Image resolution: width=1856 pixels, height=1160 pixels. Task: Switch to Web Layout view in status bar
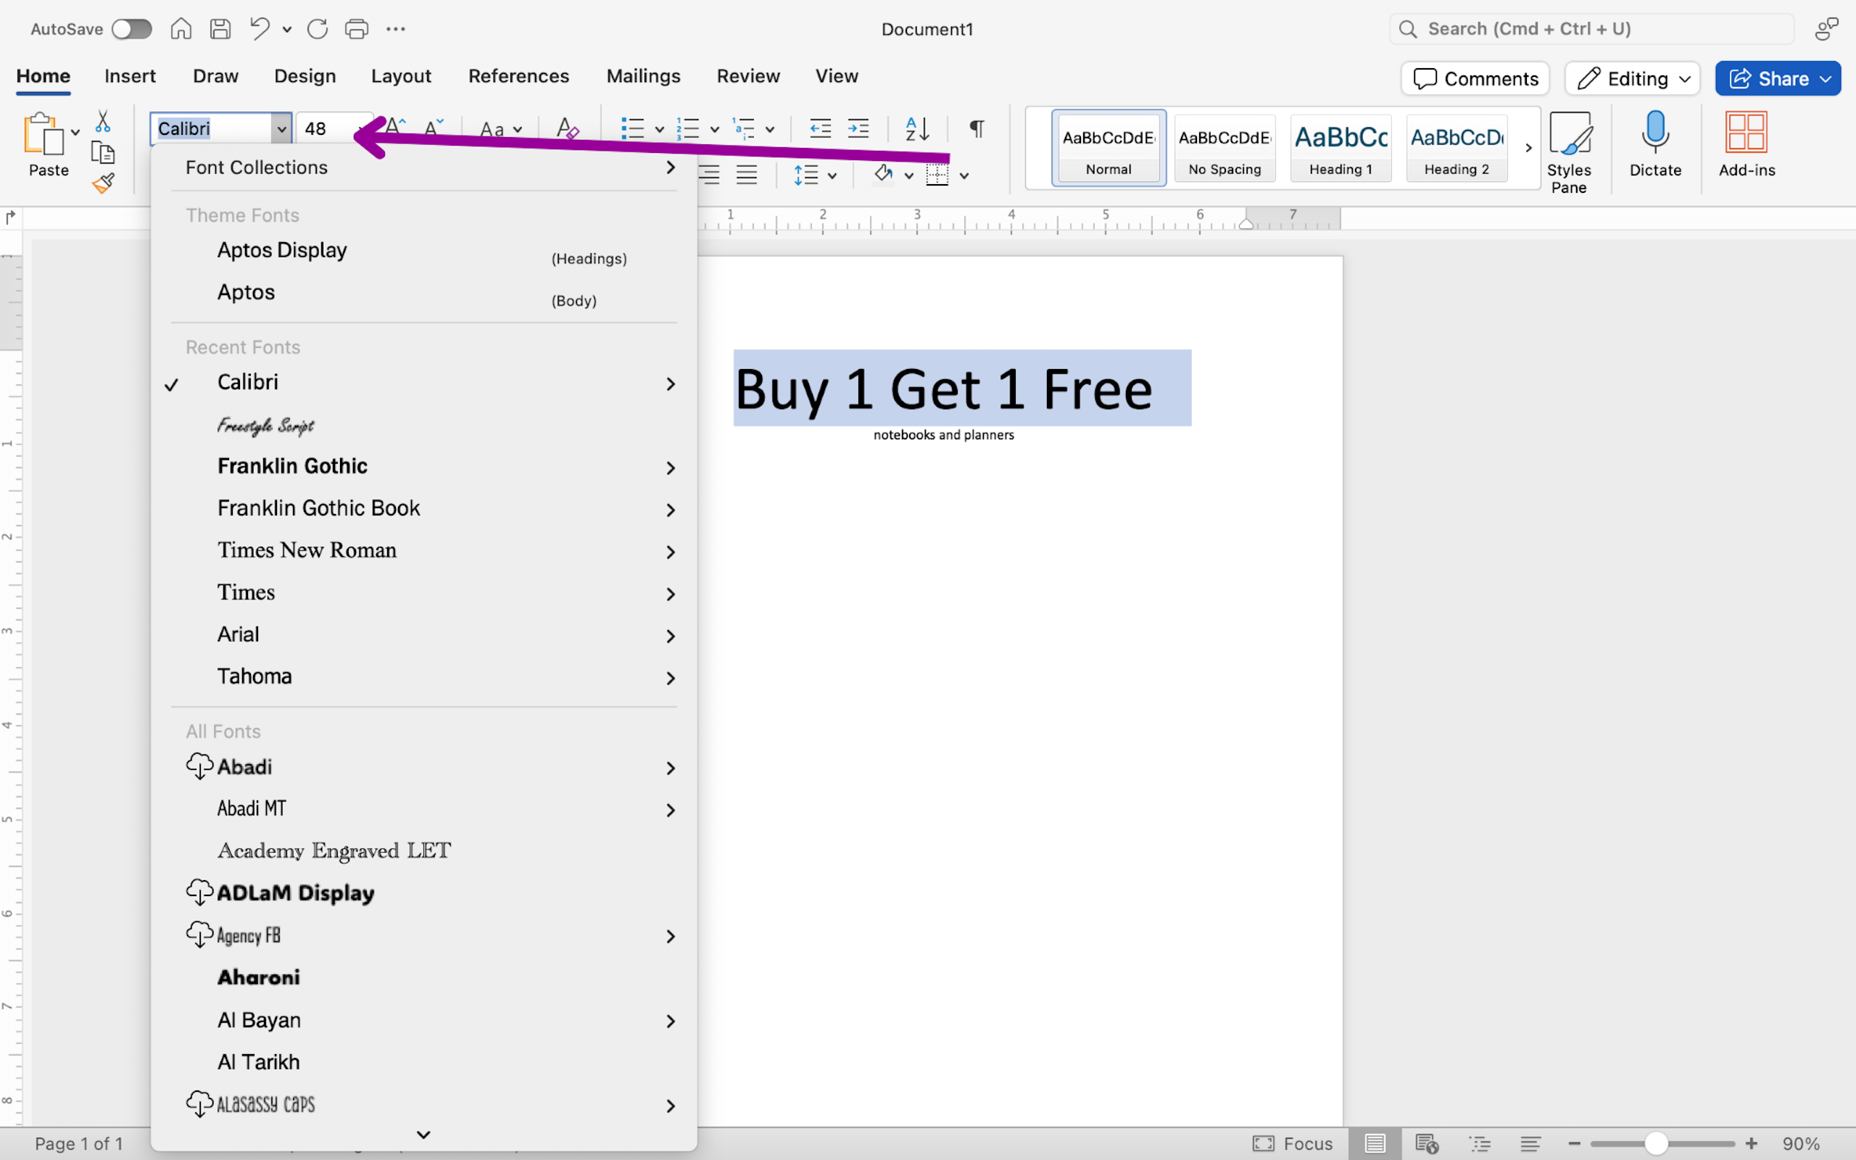coord(1427,1143)
